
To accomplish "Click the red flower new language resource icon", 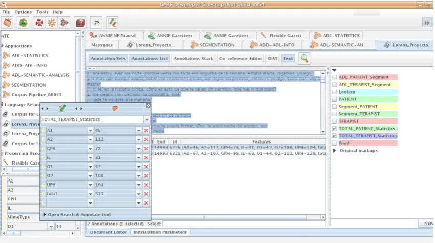I will point(39,23).
